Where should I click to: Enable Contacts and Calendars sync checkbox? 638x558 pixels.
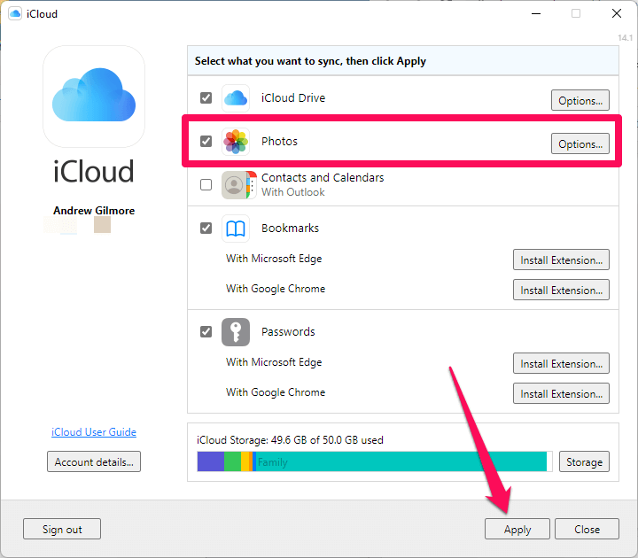206,184
